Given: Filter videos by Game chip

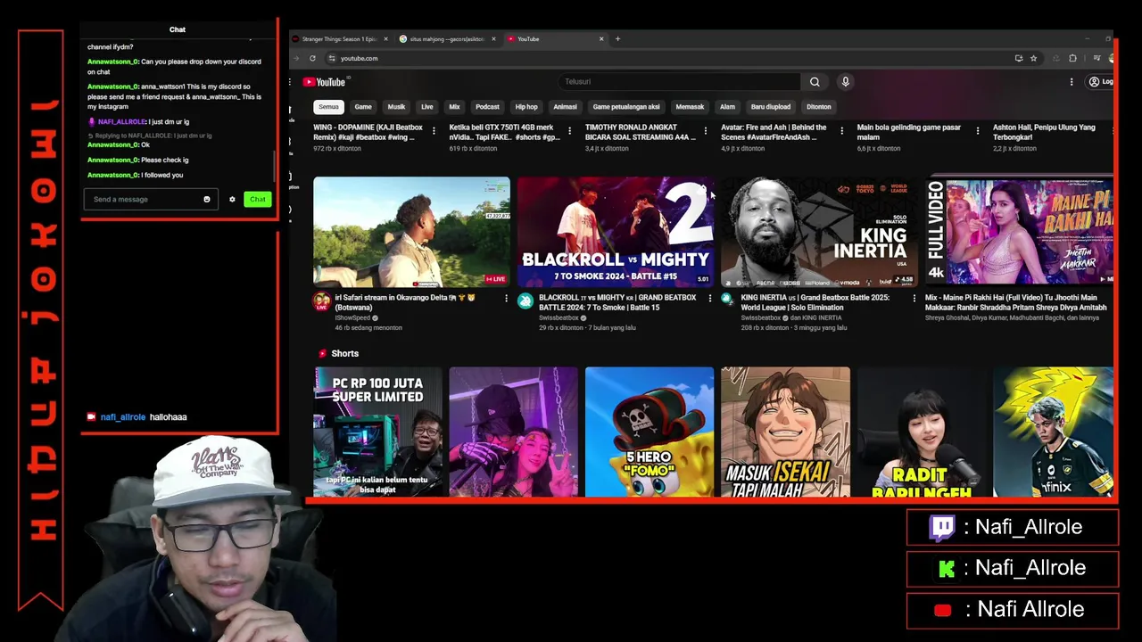Looking at the screenshot, I should pos(363,107).
